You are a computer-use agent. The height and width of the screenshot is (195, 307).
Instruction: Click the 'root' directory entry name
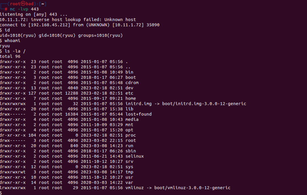coord(131,140)
